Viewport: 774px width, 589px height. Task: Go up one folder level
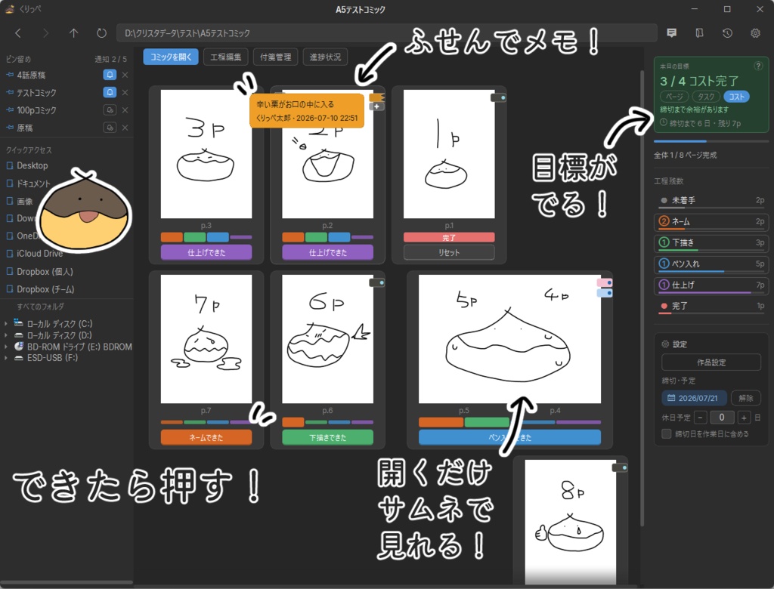point(73,33)
